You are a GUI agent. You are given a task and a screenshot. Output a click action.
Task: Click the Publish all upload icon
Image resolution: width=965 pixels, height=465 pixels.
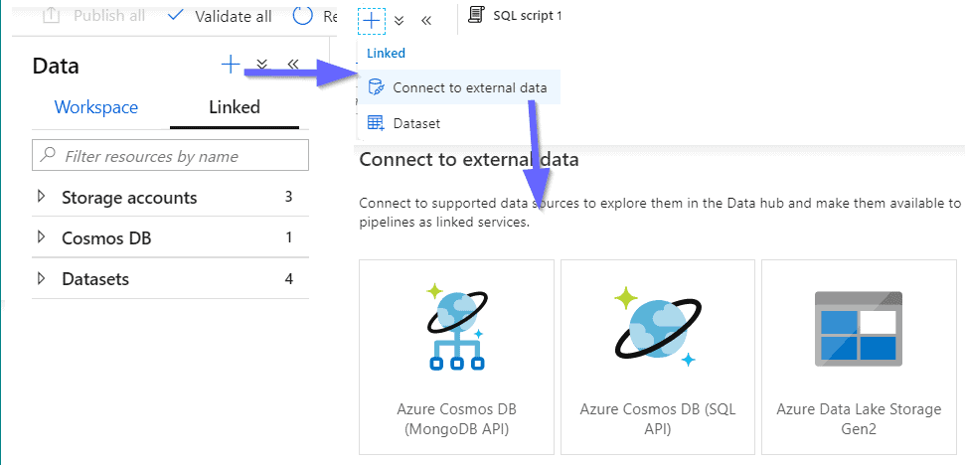(x=51, y=15)
